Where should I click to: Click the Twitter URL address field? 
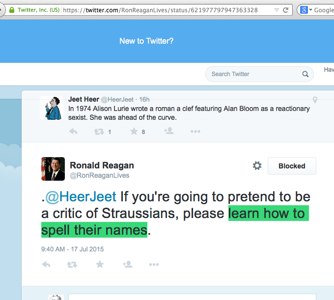(160, 10)
